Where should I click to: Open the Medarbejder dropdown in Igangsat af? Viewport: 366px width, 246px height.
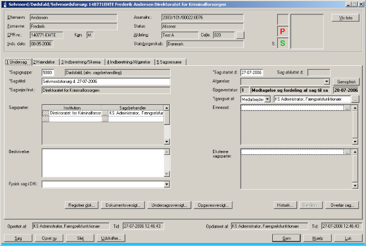click(268, 99)
